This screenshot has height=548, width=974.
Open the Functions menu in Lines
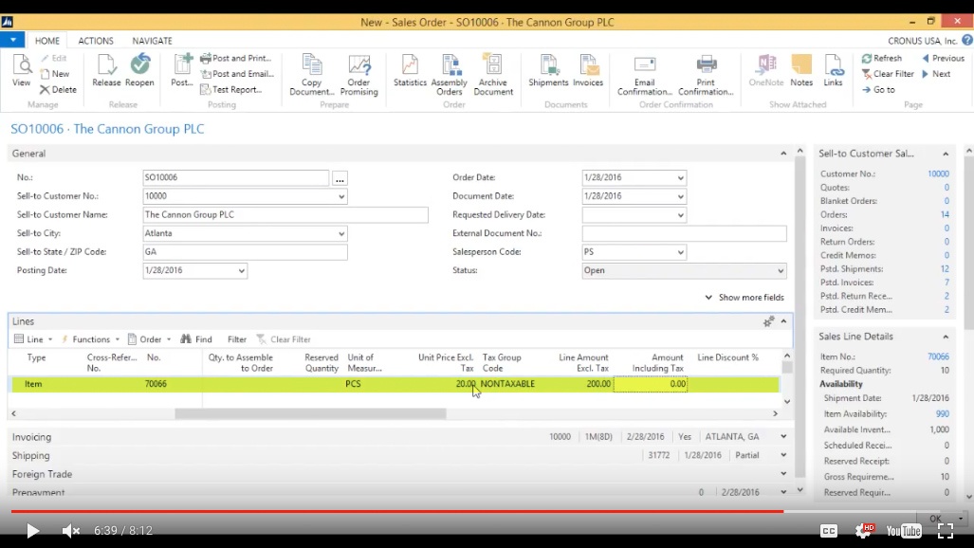[x=90, y=339]
